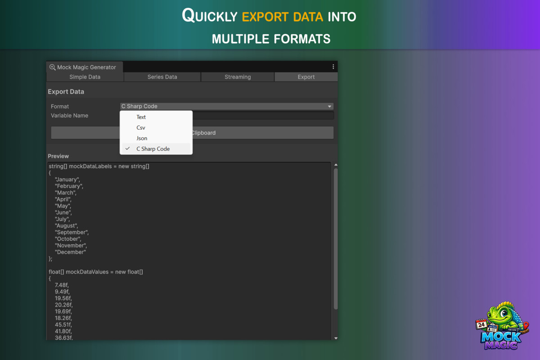Choose Csv from the format list
The height and width of the screenshot is (360, 540).
click(156, 128)
